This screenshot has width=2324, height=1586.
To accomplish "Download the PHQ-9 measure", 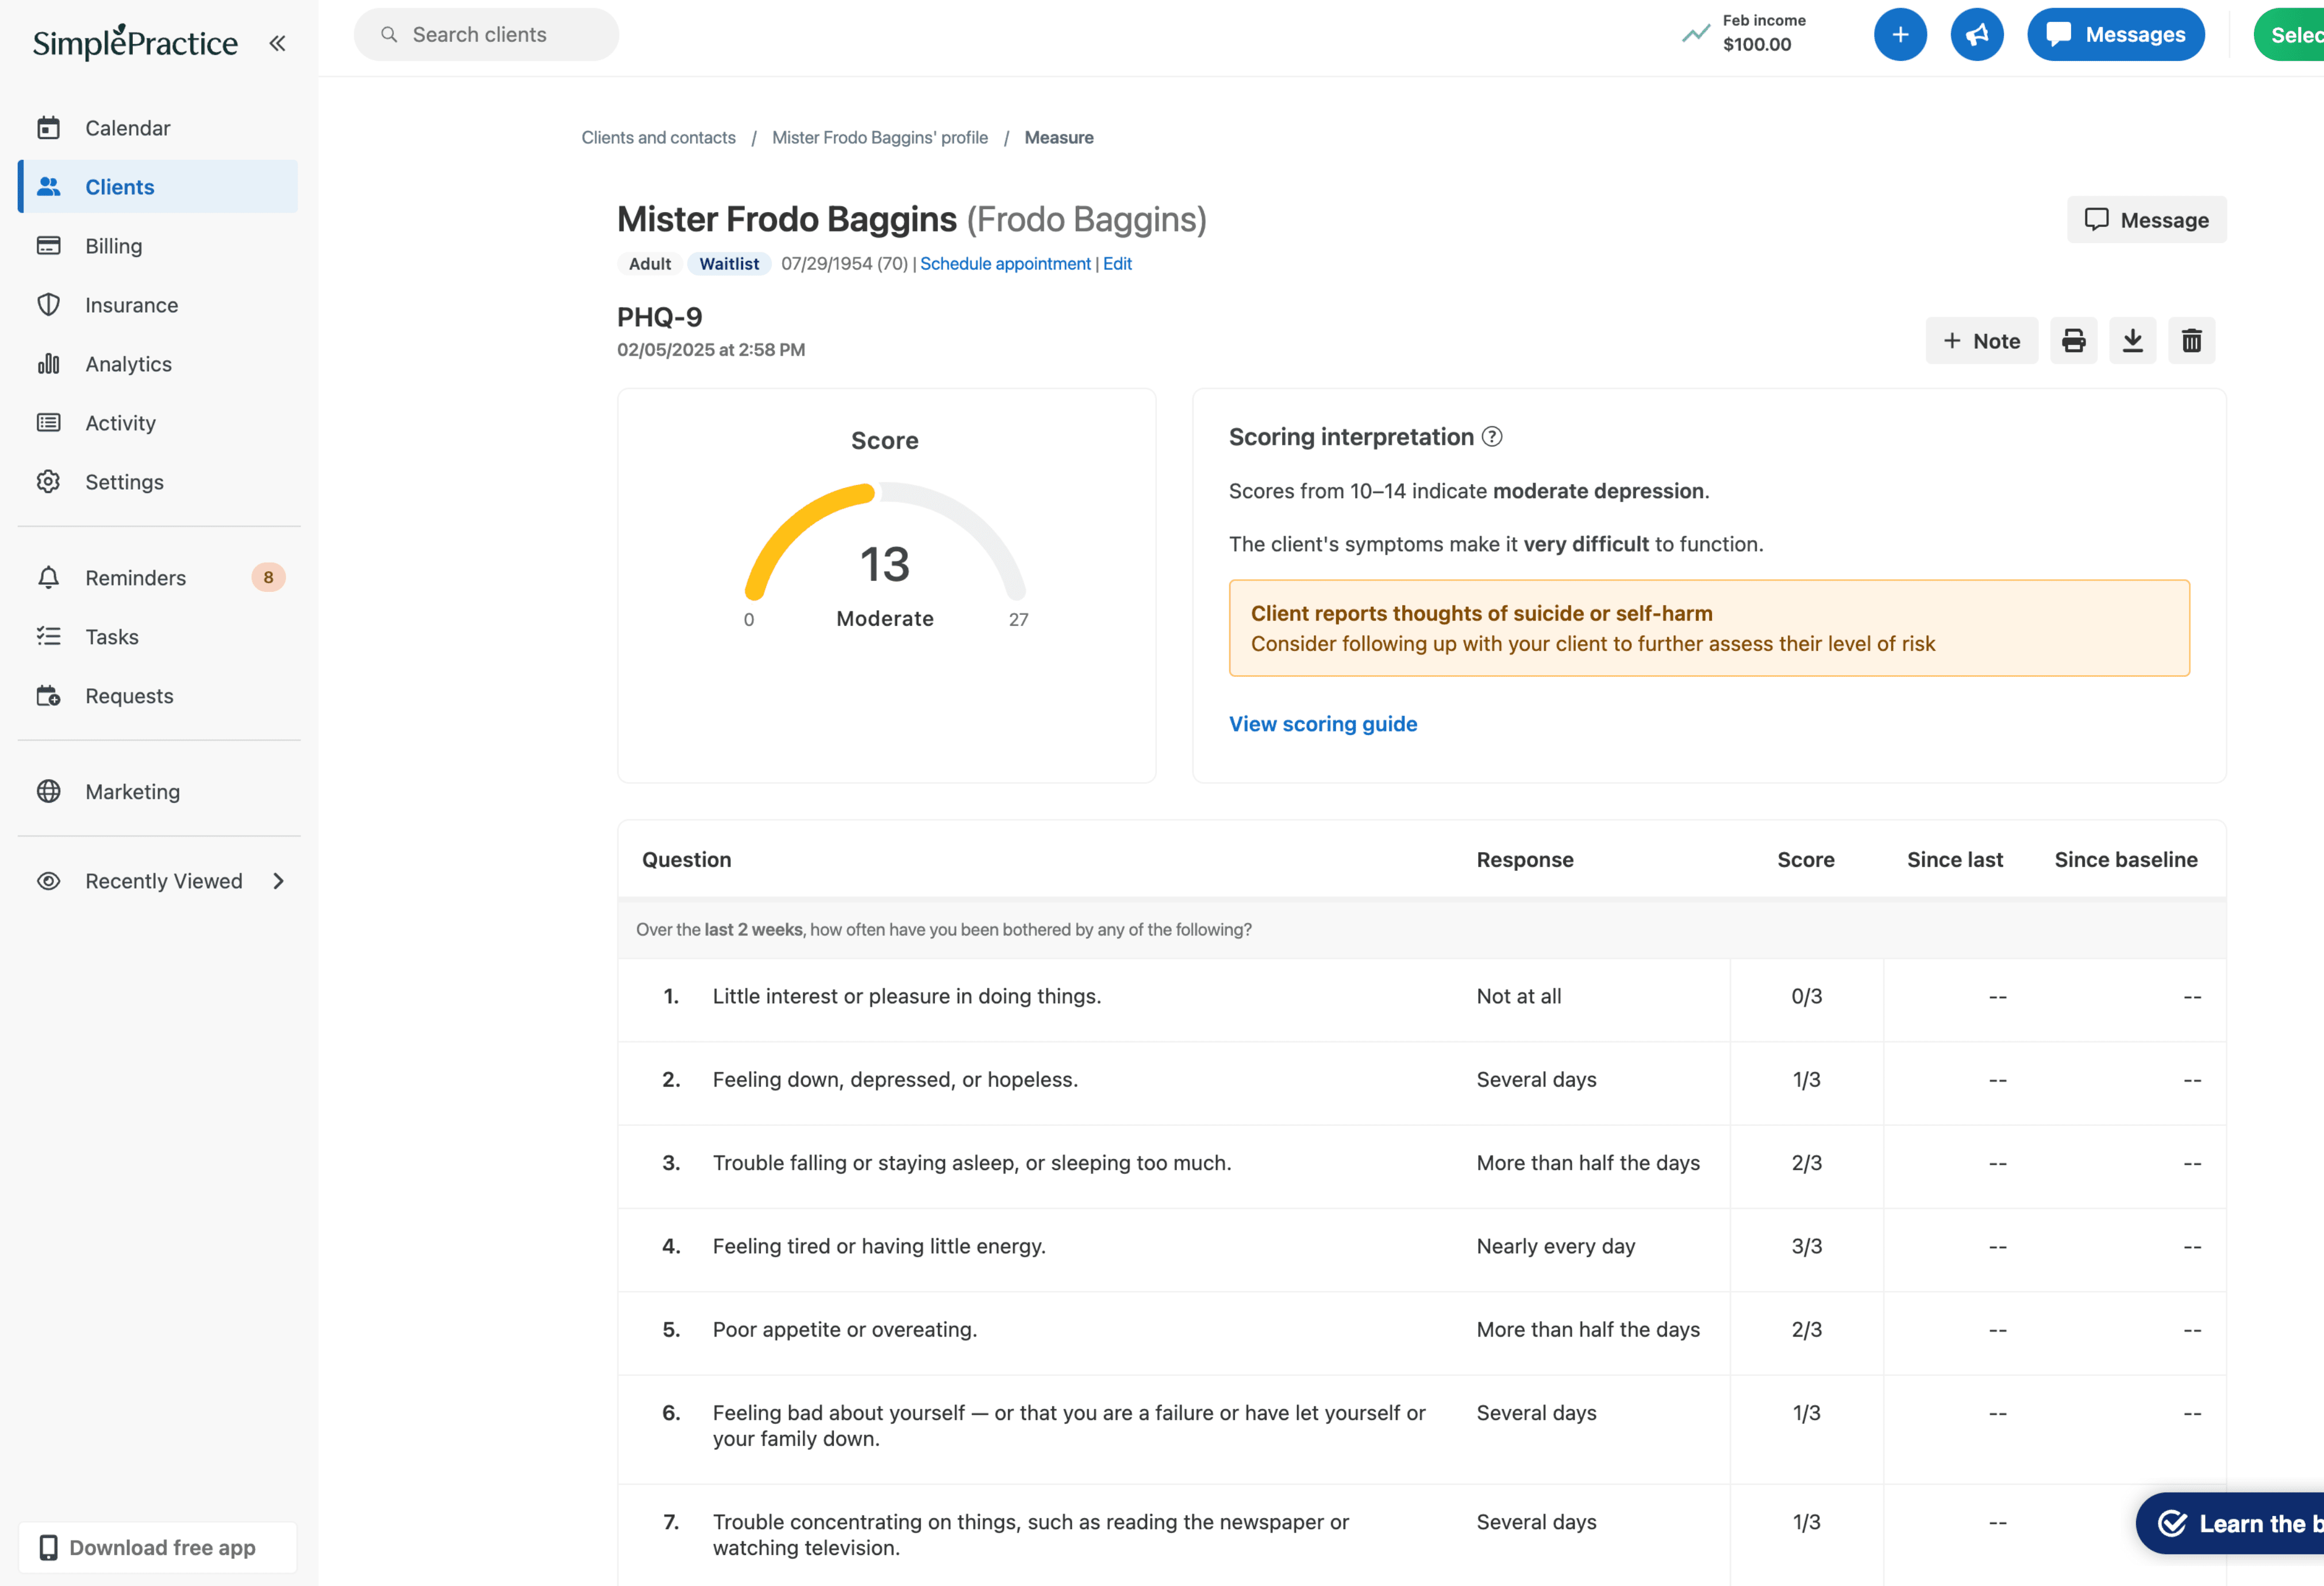I will 2132,341.
